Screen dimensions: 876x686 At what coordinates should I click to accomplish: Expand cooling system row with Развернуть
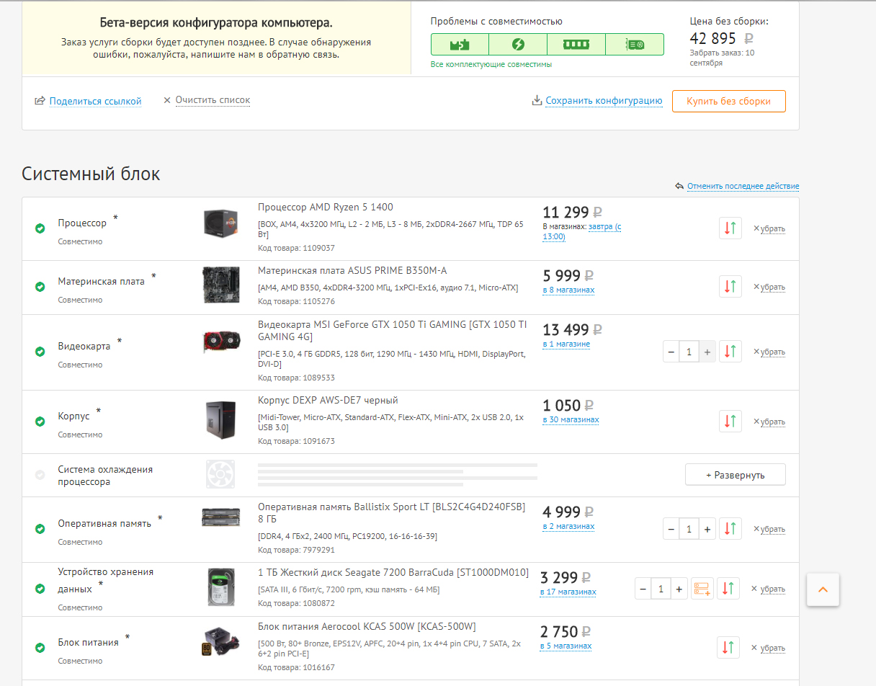735,475
